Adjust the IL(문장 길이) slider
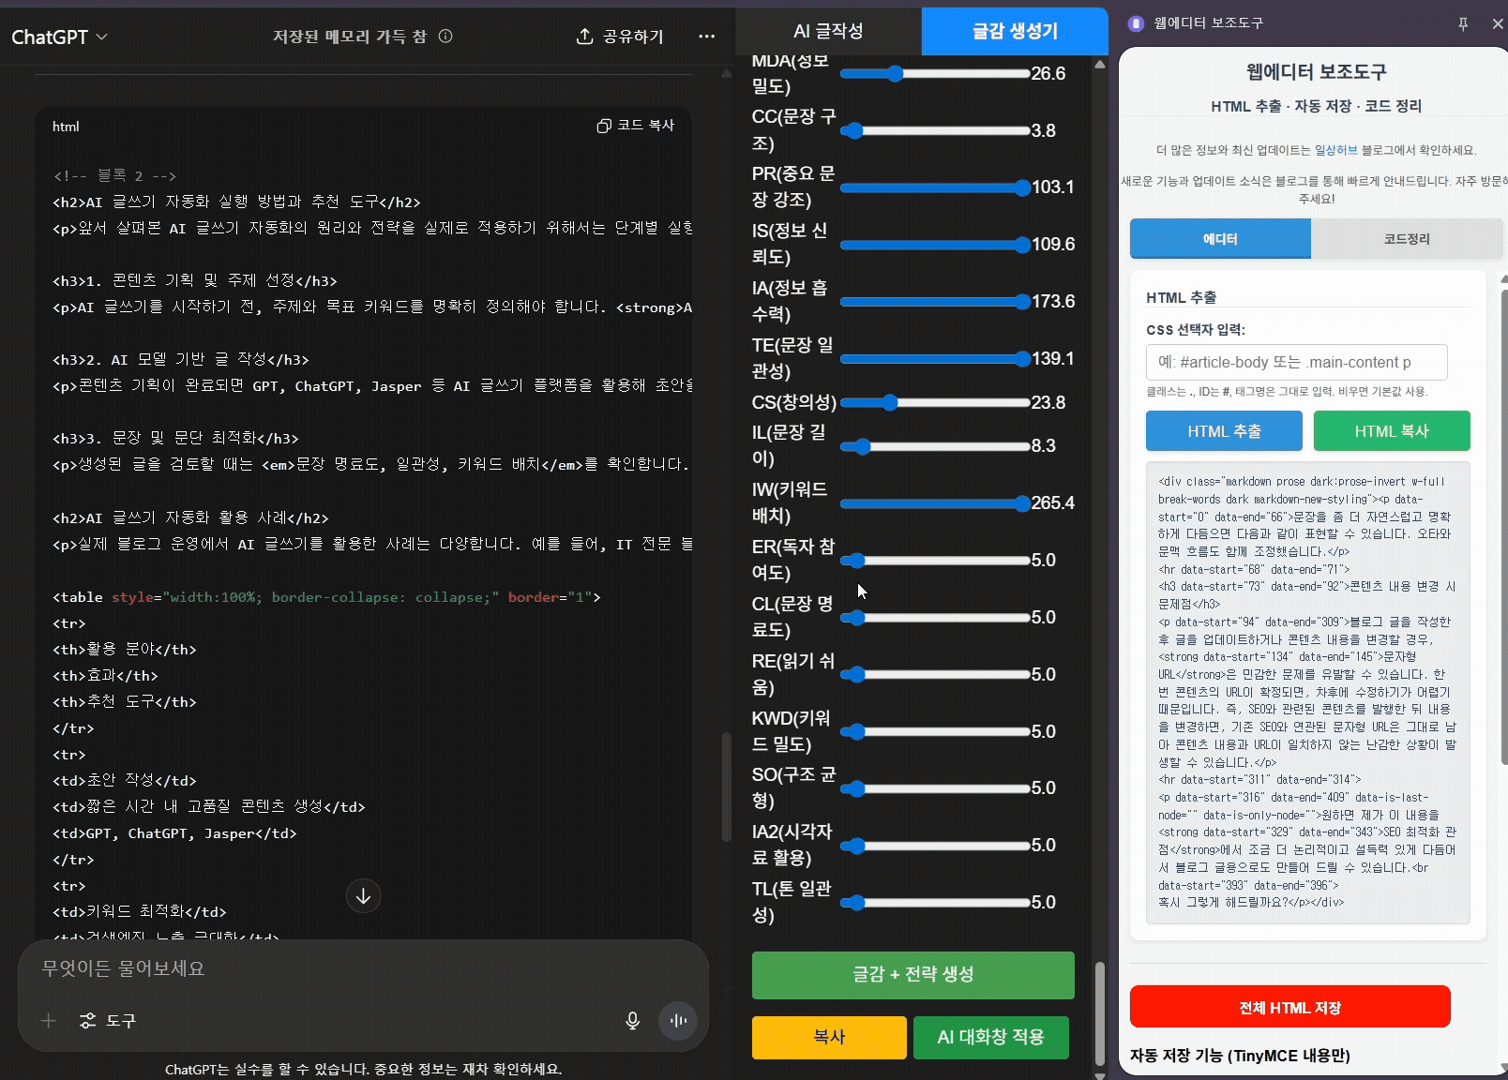1508x1080 pixels. coord(935,446)
